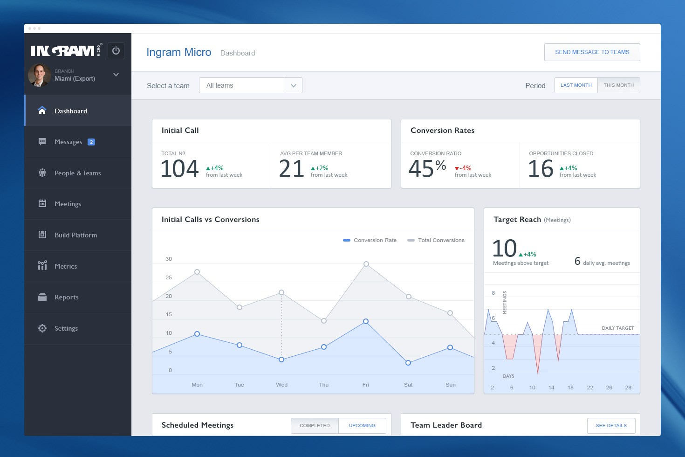Viewport: 685px width, 457px height.
Task: Click Wednesday Total Conversions data point
Action: tap(281, 292)
